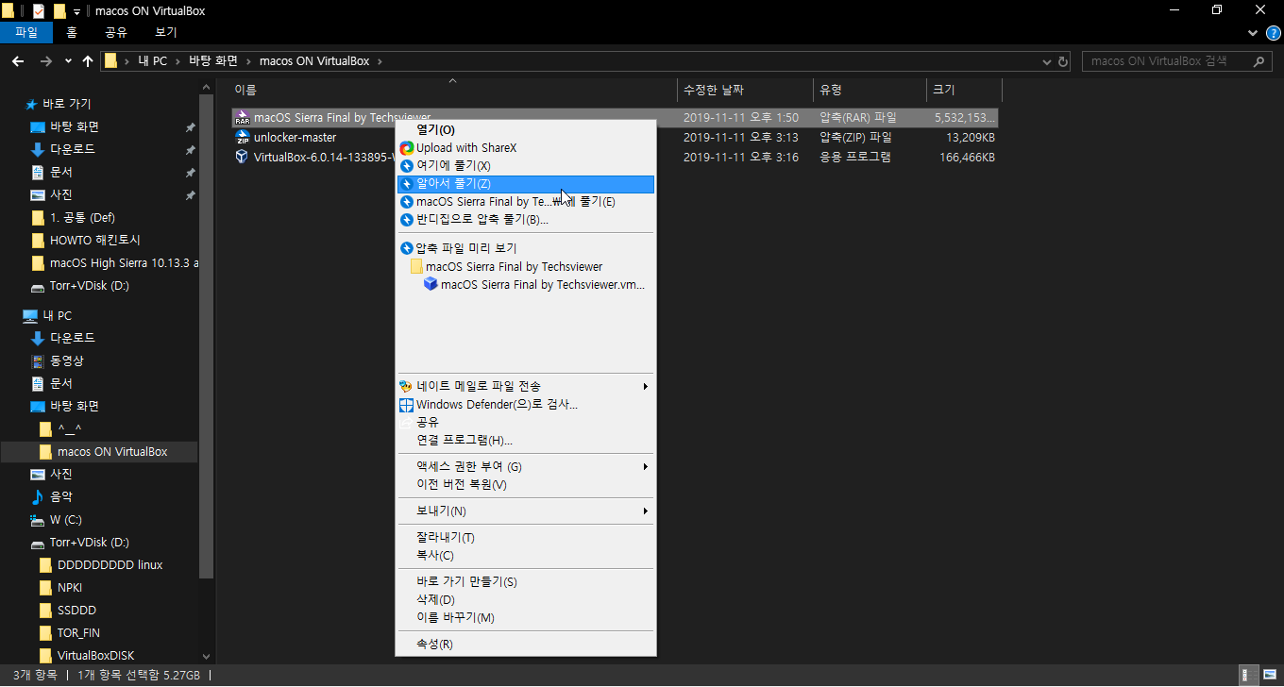Click the New folder quick access icon
1284x687 pixels.
pyautogui.click(x=59, y=10)
